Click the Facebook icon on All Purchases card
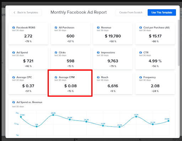 [x=56, y=28]
